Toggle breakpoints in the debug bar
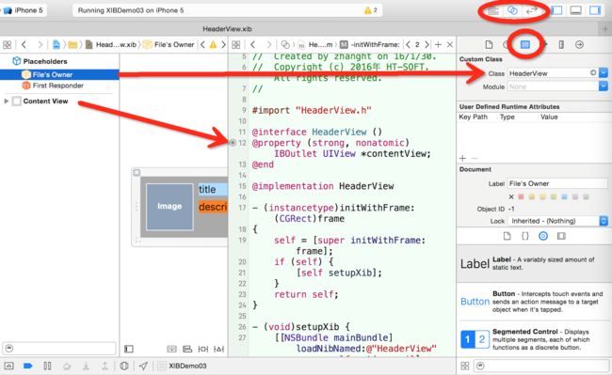 tap(27, 366)
